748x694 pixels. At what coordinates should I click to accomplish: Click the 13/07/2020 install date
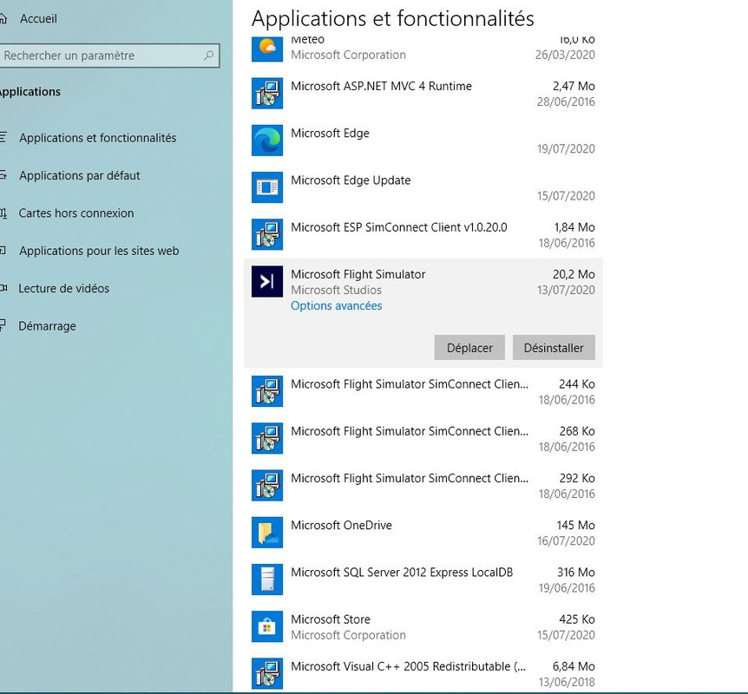[567, 290]
